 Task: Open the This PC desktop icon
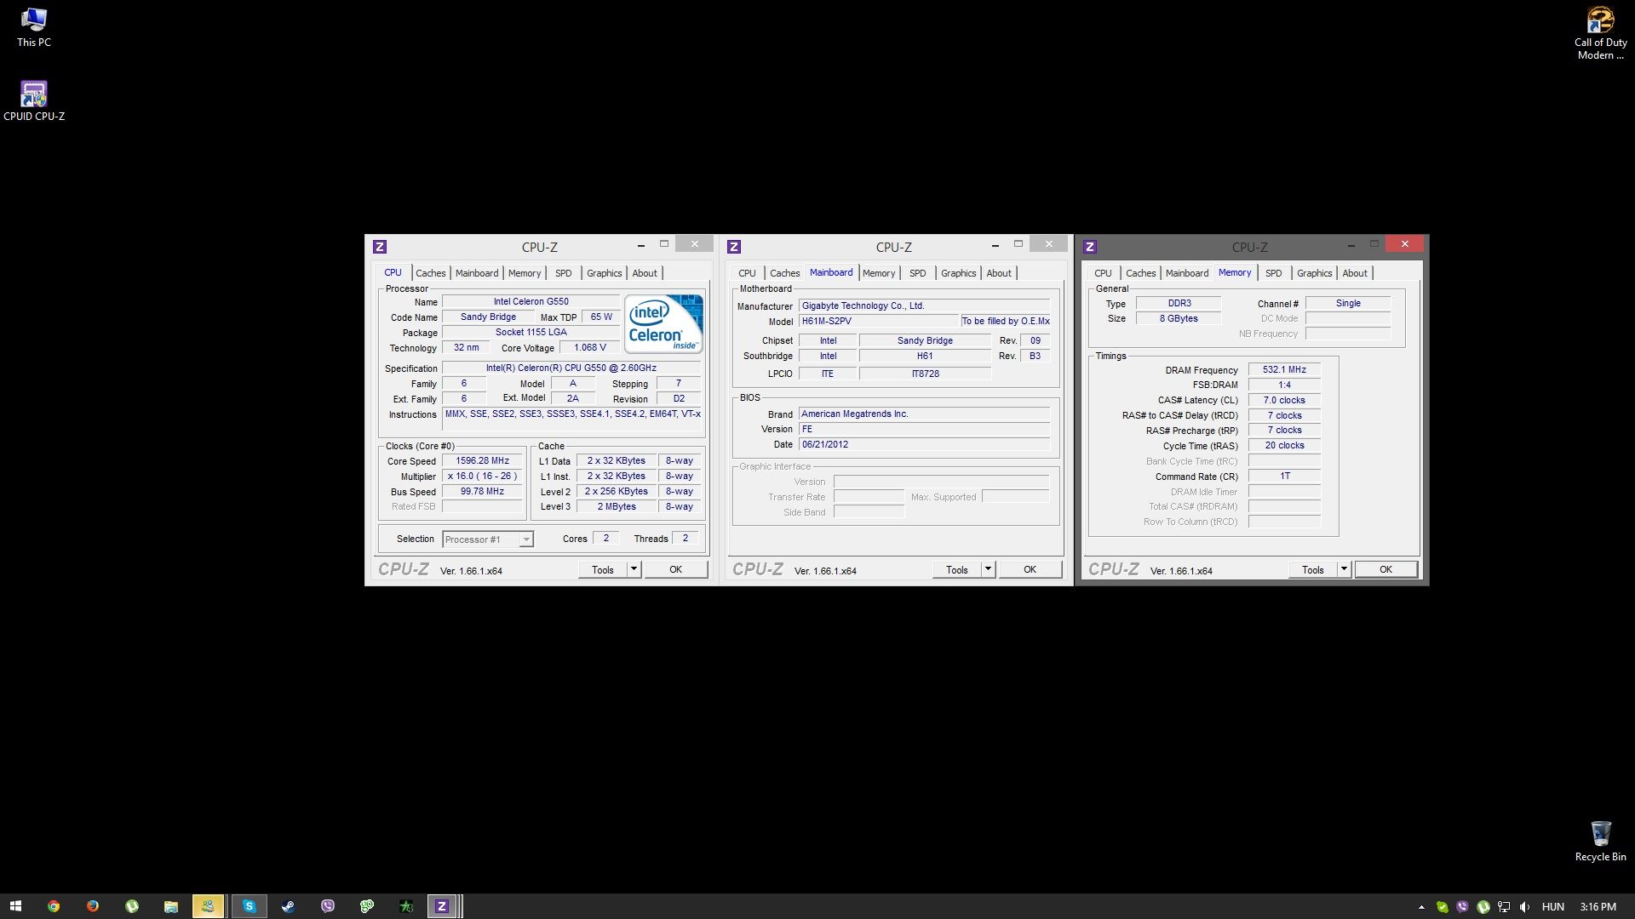click(x=34, y=20)
